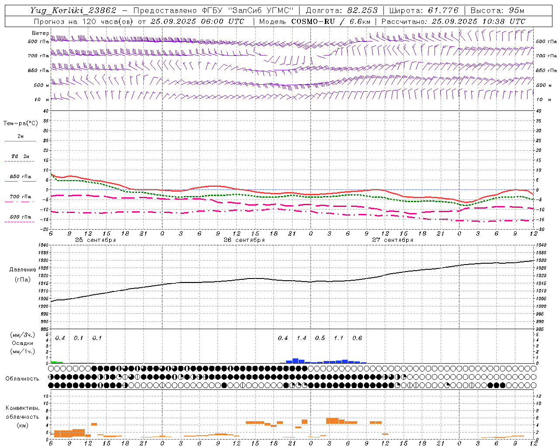This screenshot has width=559, height=447.
Task: Click the 'Облачность' cloud cover label
Action: [22, 379]
